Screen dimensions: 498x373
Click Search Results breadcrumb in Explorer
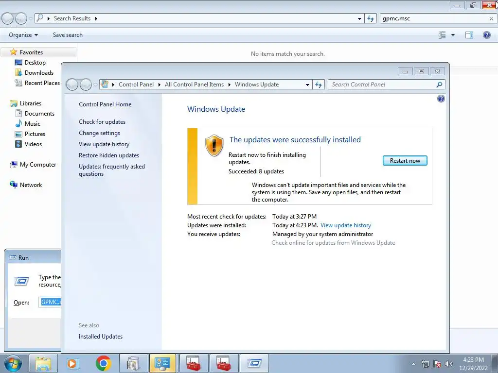pos(72,18)
